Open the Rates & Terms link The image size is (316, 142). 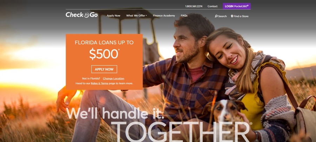(x=99, y=83)
